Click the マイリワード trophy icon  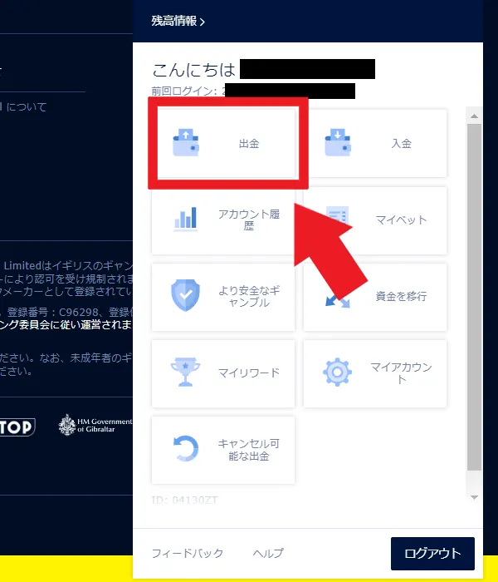(185, 372)
